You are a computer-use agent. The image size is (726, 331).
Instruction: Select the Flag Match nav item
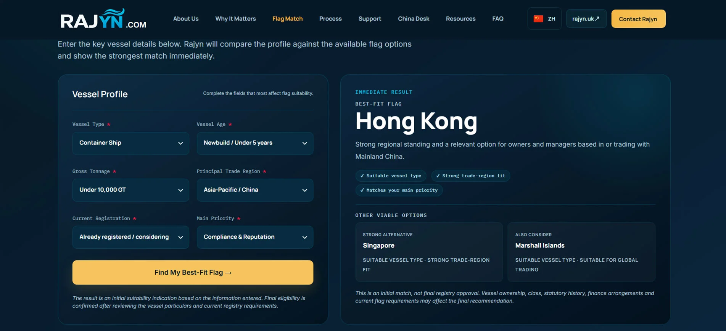(x=287, y=19)
